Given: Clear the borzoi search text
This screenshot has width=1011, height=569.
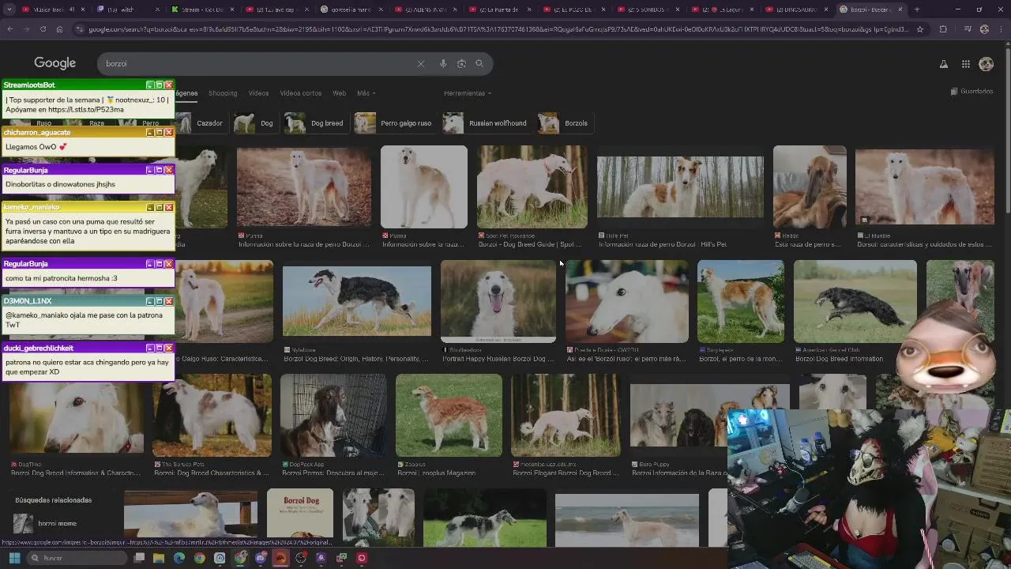Looking at the screenshot, I should [421, 63].
